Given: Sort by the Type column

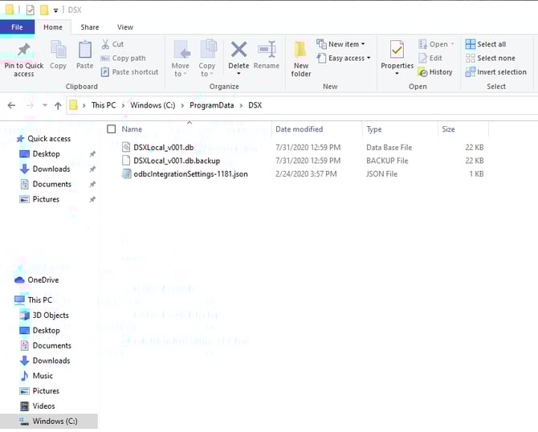Looking at the screenshot, I should click(374, 129).
